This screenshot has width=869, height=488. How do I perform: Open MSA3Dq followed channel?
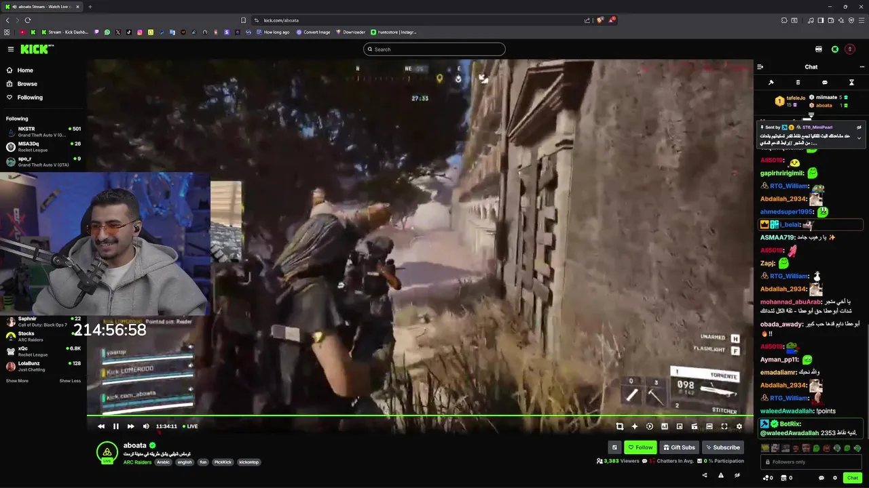pyautogui.click(x=43, y=146)
